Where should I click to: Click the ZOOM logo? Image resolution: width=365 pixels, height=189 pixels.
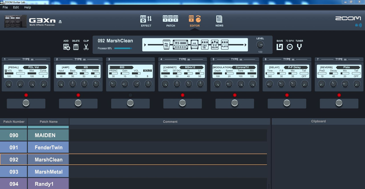tap(348, 18)
